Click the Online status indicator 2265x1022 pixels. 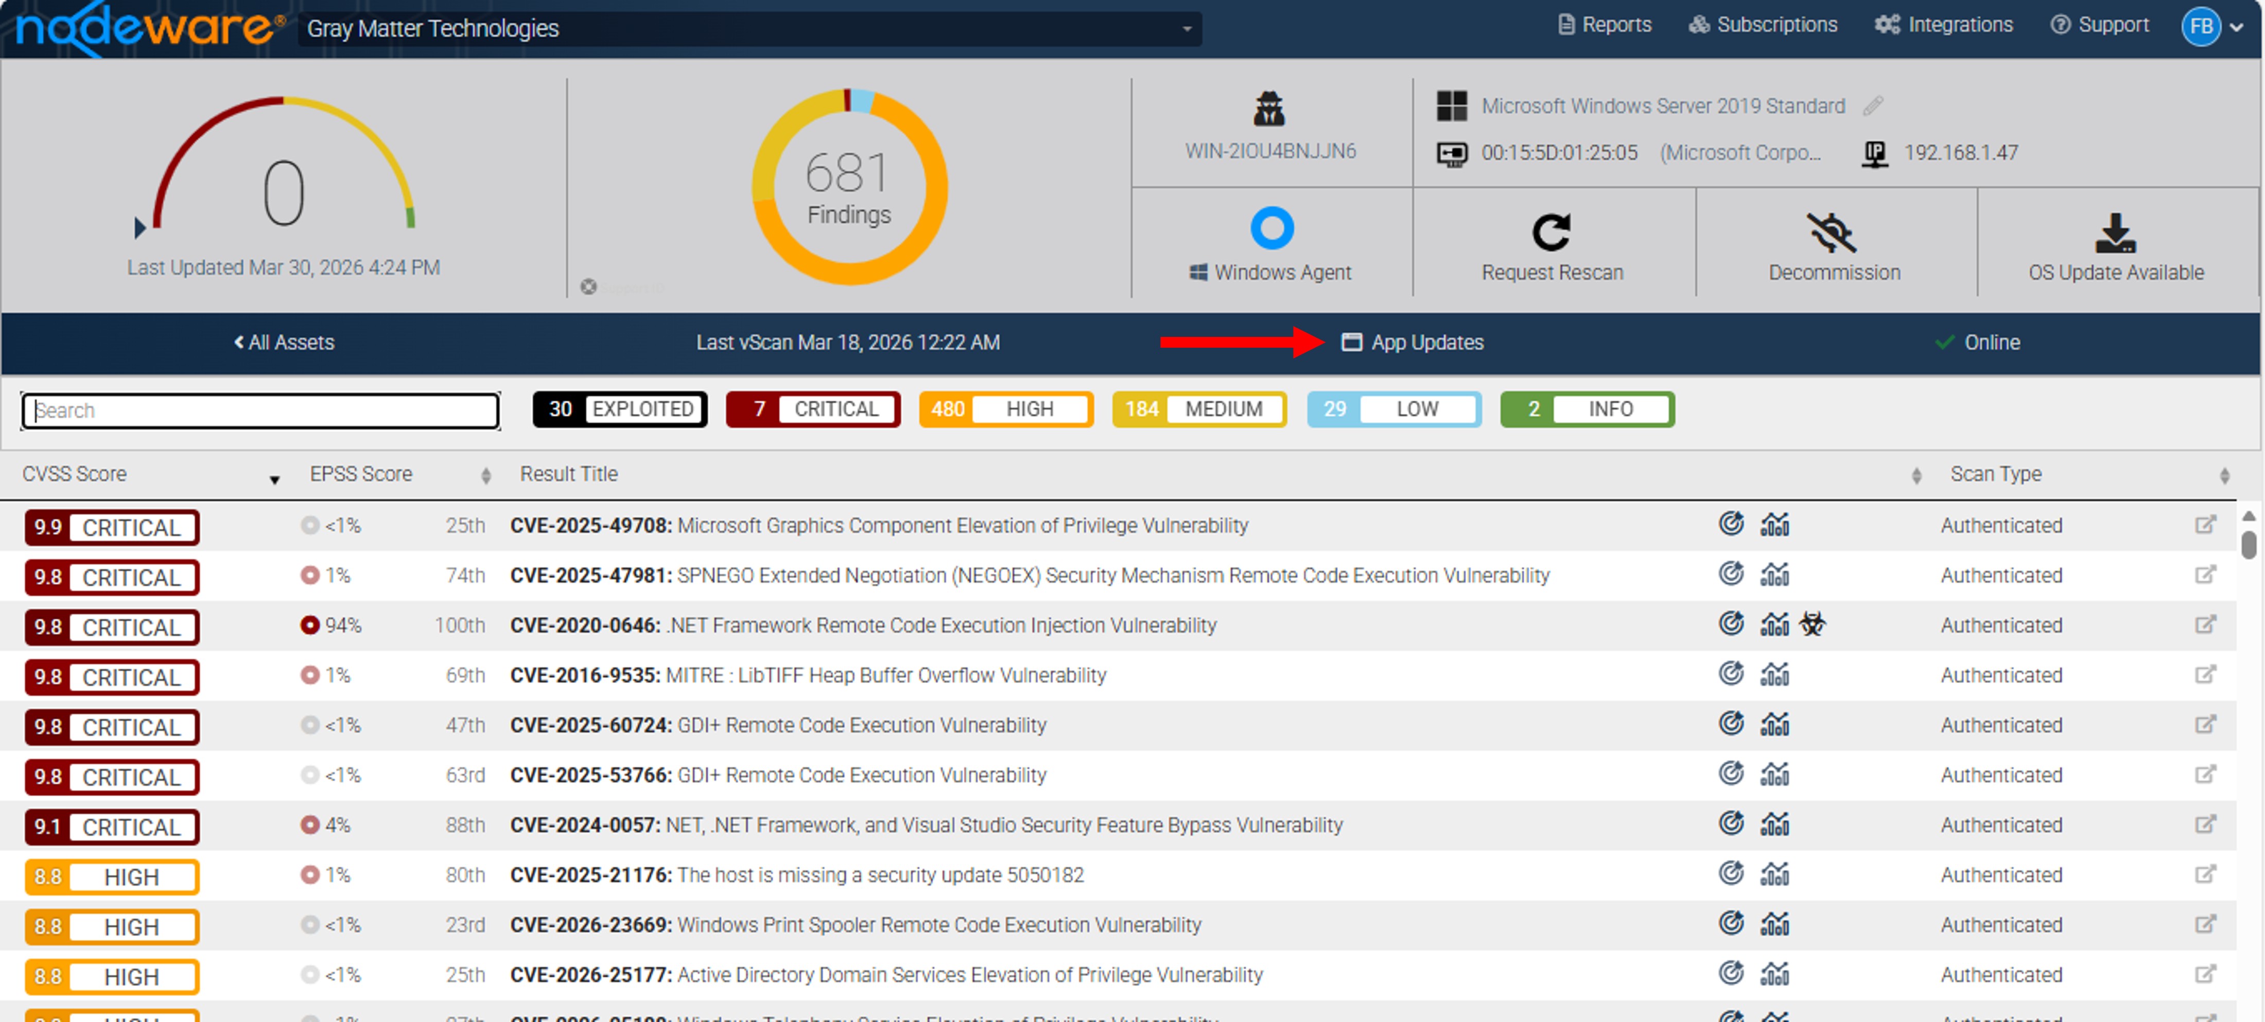[1977, 342]
